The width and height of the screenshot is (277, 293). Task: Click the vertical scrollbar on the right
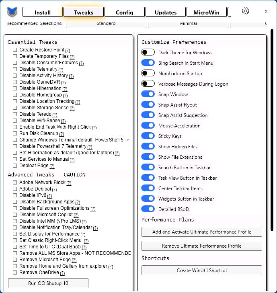coord(272,130)
